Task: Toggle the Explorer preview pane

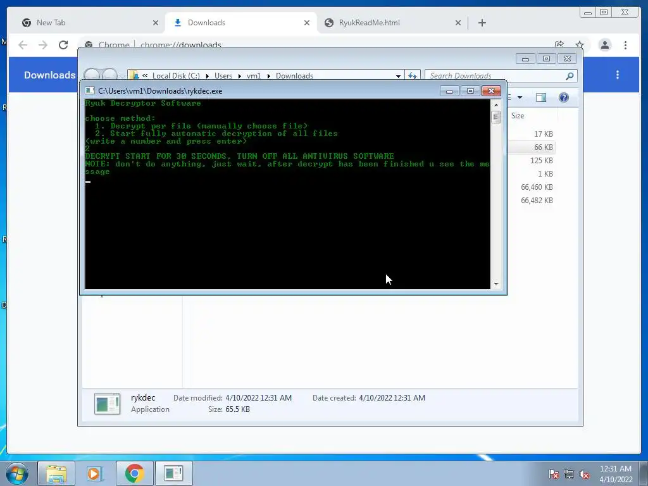Action: pyautogui.click(x=541, y=97)
